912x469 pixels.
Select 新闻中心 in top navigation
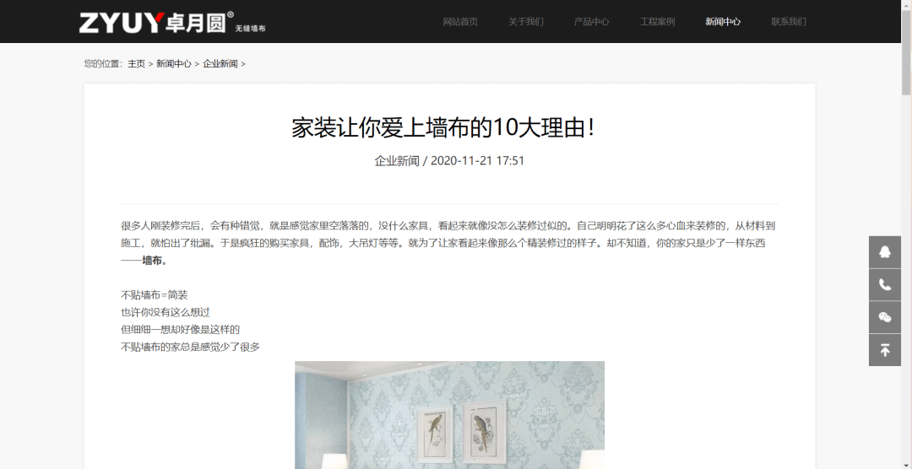tap(723, 21)
